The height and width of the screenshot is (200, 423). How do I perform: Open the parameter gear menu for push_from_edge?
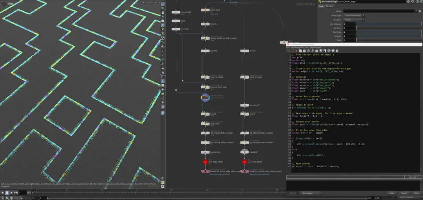coord(409,2)
